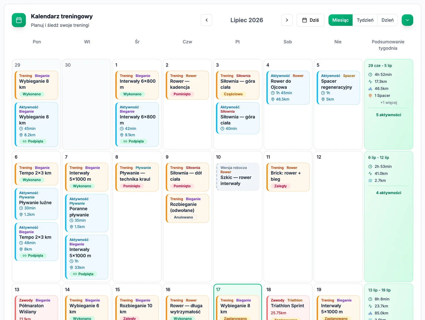Open the Półmaraton Wiślany race card

pos(36,308)
